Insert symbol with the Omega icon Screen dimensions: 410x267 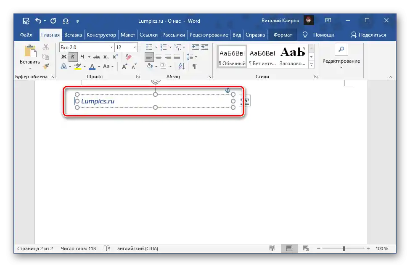(x=66, y=21)
